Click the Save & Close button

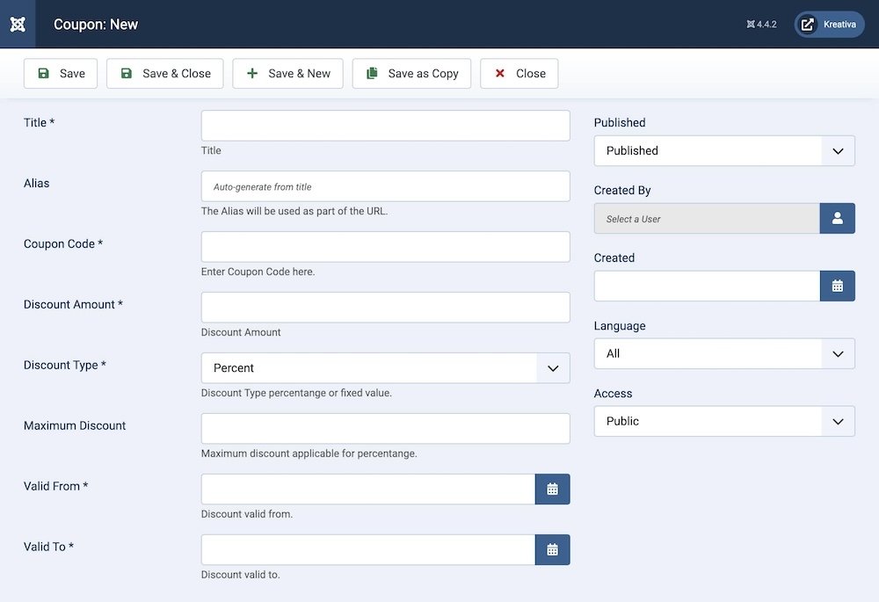[165, 74]
